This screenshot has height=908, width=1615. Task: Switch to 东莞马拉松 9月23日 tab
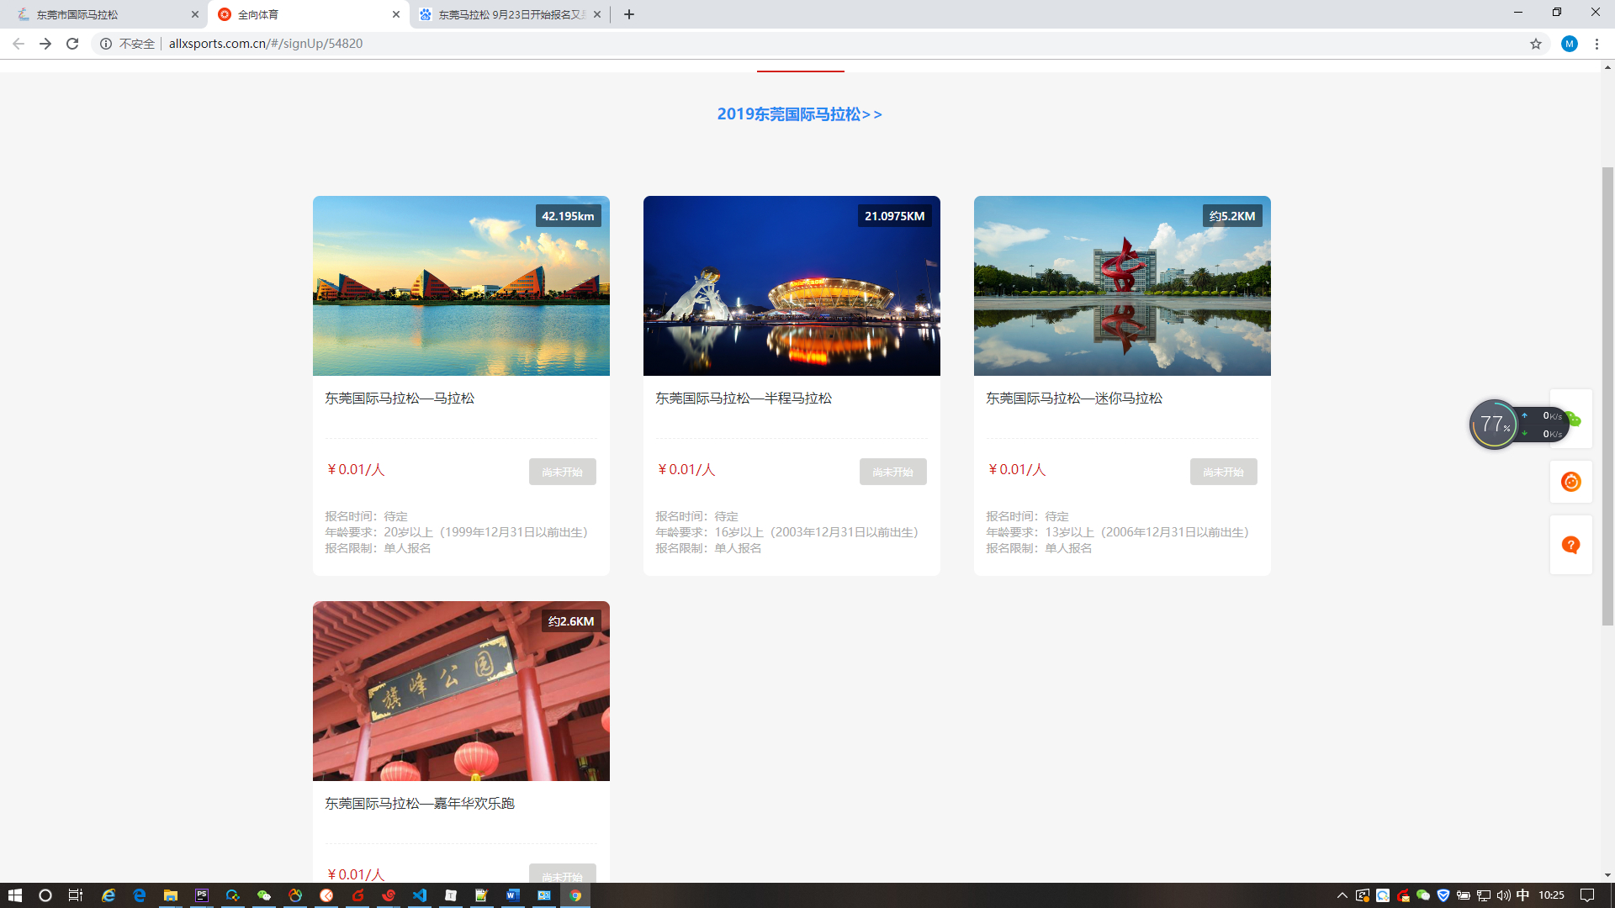[x=505, y=14]
